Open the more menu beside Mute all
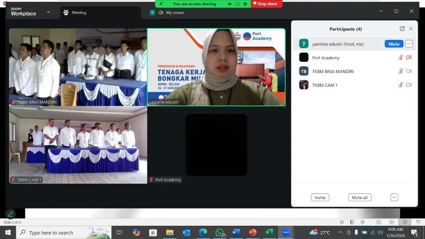 coord(394,197)
